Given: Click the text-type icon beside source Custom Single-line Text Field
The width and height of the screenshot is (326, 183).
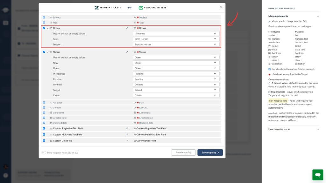Looking at the screenshot, I should 51,128.
